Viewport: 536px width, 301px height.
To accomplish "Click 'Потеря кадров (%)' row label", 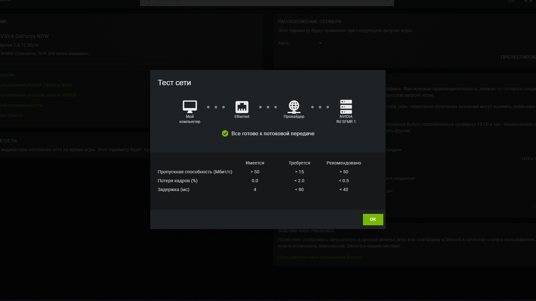I will pos(177,181).
